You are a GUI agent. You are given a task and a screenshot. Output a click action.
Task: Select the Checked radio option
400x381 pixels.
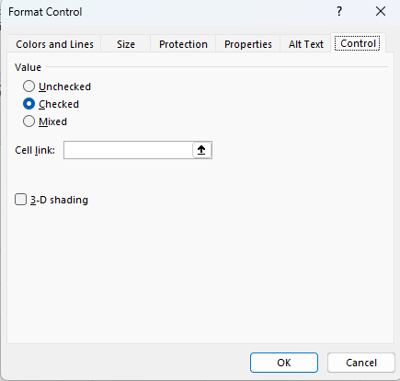(29, 104)
